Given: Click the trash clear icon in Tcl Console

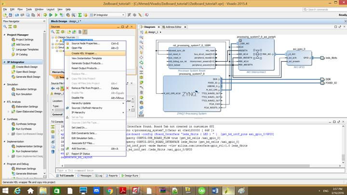Looking at the screenshot, I should (53, 152).
